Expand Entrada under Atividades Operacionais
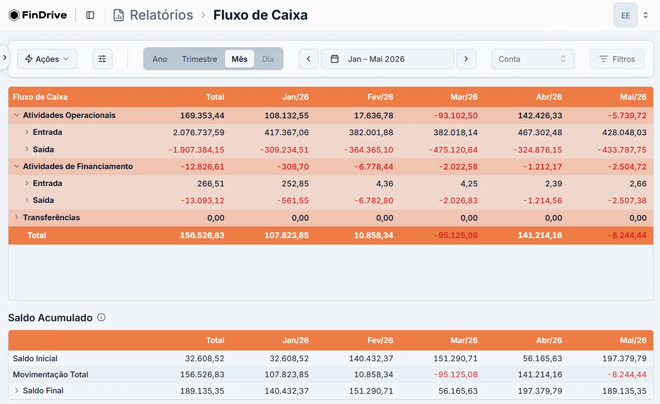 coord(27,132)
